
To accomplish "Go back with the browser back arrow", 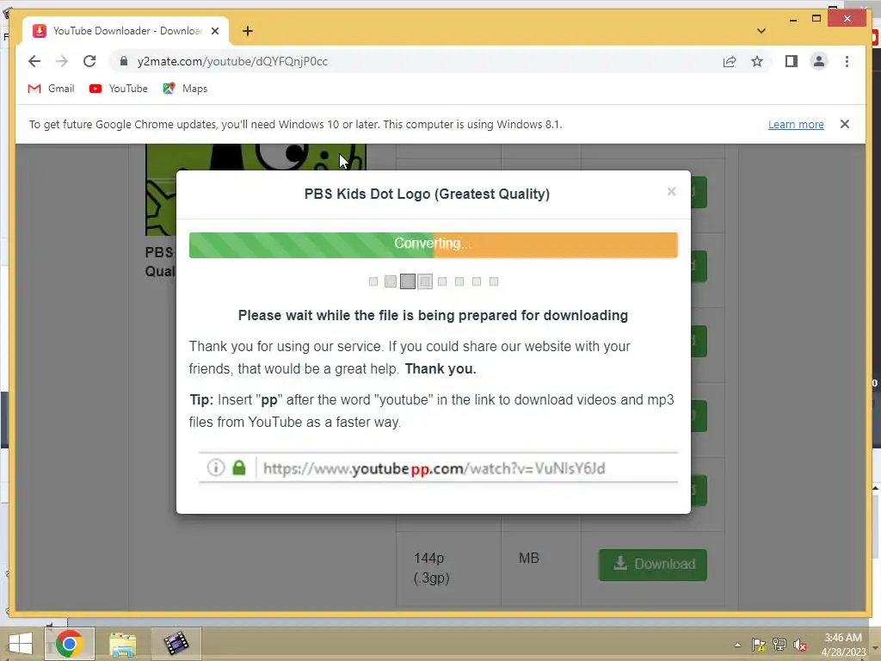I will [34, 61].
